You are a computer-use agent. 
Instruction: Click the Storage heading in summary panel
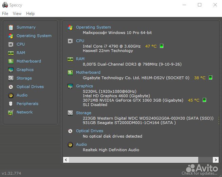(84, 113)
